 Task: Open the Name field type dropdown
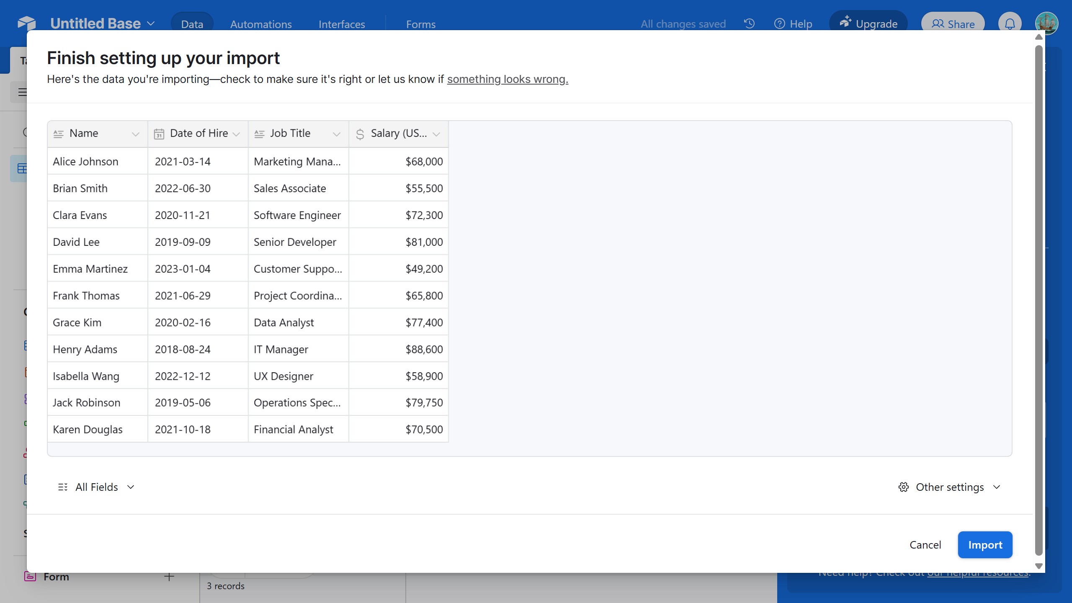tap(135, 134)
